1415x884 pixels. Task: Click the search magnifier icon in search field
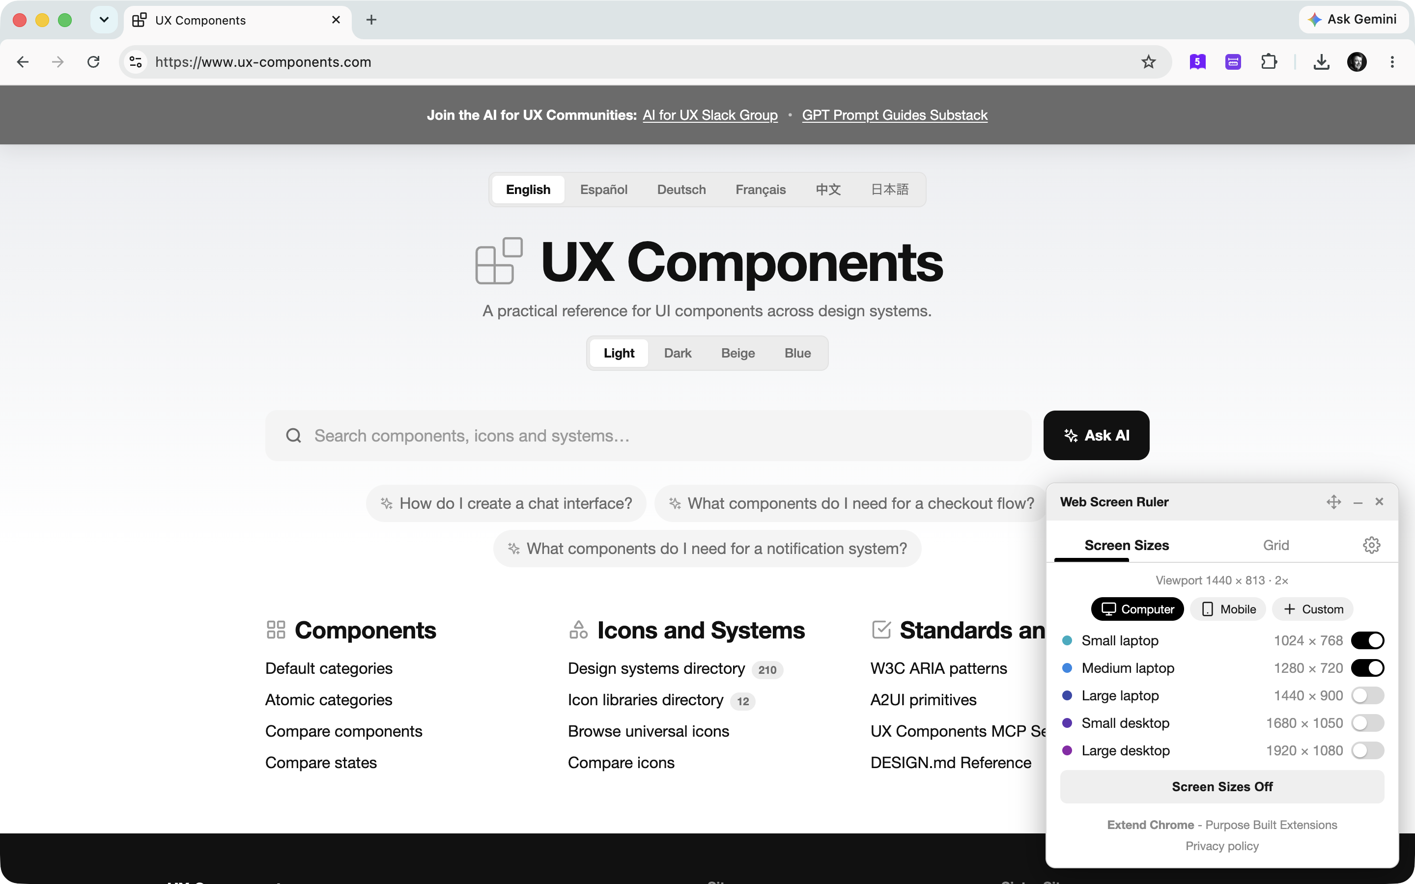293,436
